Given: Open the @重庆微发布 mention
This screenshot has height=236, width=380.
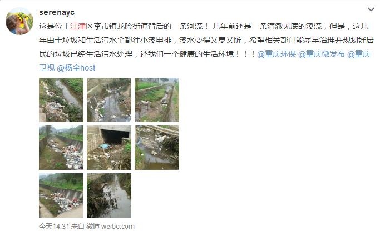Looking at the screenshot, I should (322, 54).
